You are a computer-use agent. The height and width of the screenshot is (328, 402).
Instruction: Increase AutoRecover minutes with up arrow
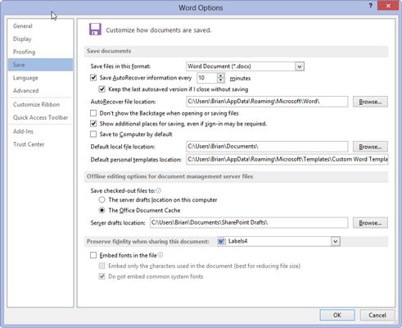tap(220, 75)
